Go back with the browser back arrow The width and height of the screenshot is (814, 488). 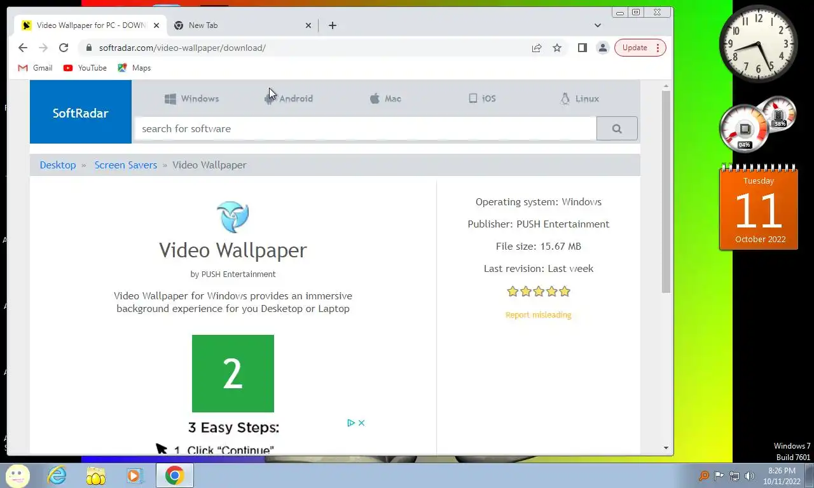click(x=23, y=48)
